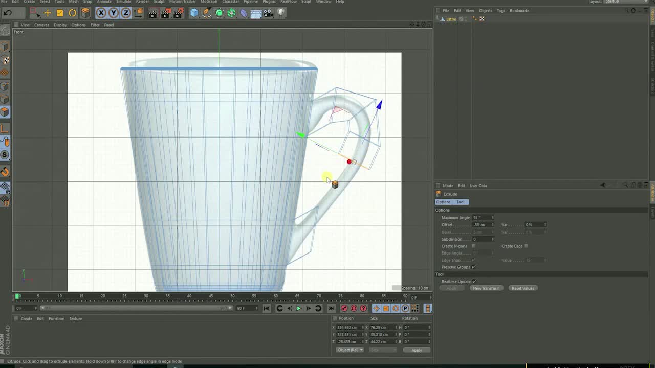Click the Floor environment icon
The height and width of the screenshot is (368, 655).
pyautogui.click(x=256, y=13)
